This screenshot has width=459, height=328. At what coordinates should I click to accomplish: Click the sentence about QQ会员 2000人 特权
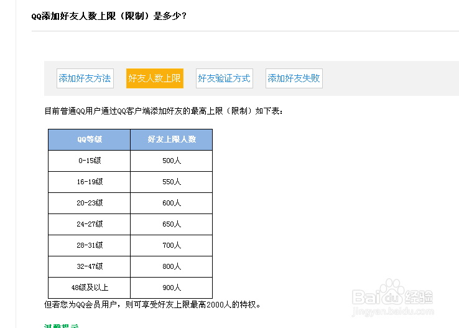(x=152, y=305)
